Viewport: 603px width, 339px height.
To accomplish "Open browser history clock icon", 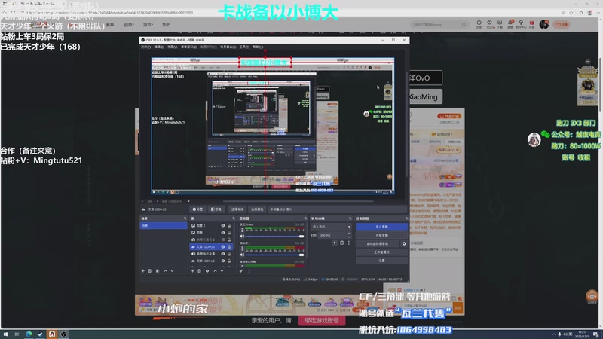I will coord(479,23).
